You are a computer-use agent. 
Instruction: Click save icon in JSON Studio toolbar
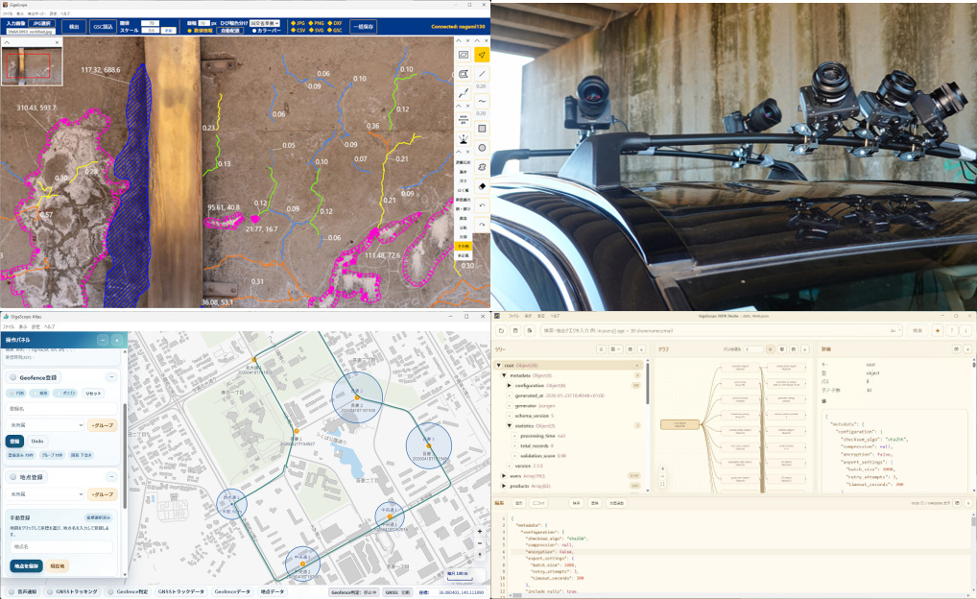pyautogui.click(x=515, y=330)
